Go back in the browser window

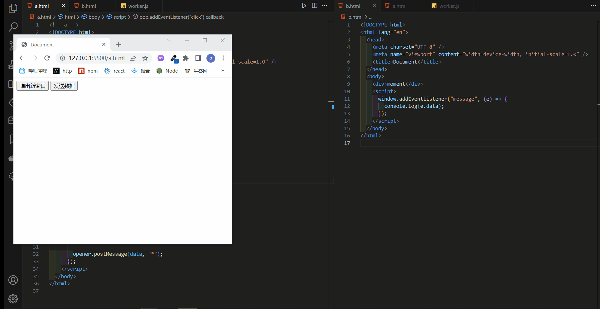pyautogui.click(x=22, y=58)
